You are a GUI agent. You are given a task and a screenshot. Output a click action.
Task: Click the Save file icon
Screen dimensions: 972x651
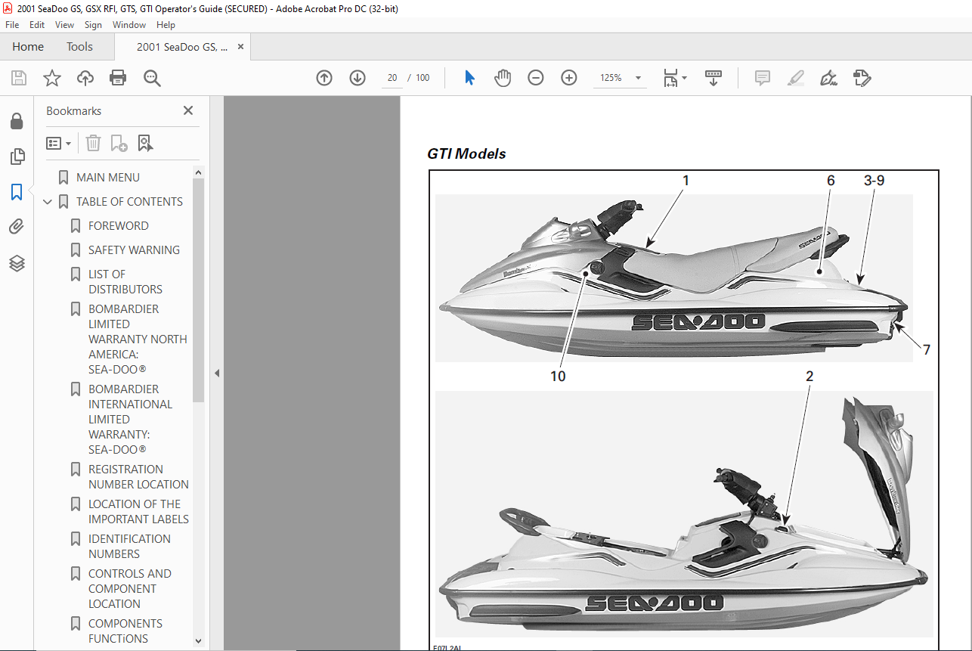pos(19,78)
